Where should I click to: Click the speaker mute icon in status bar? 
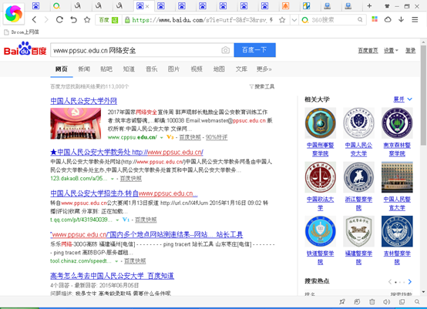tap(386, 301)
